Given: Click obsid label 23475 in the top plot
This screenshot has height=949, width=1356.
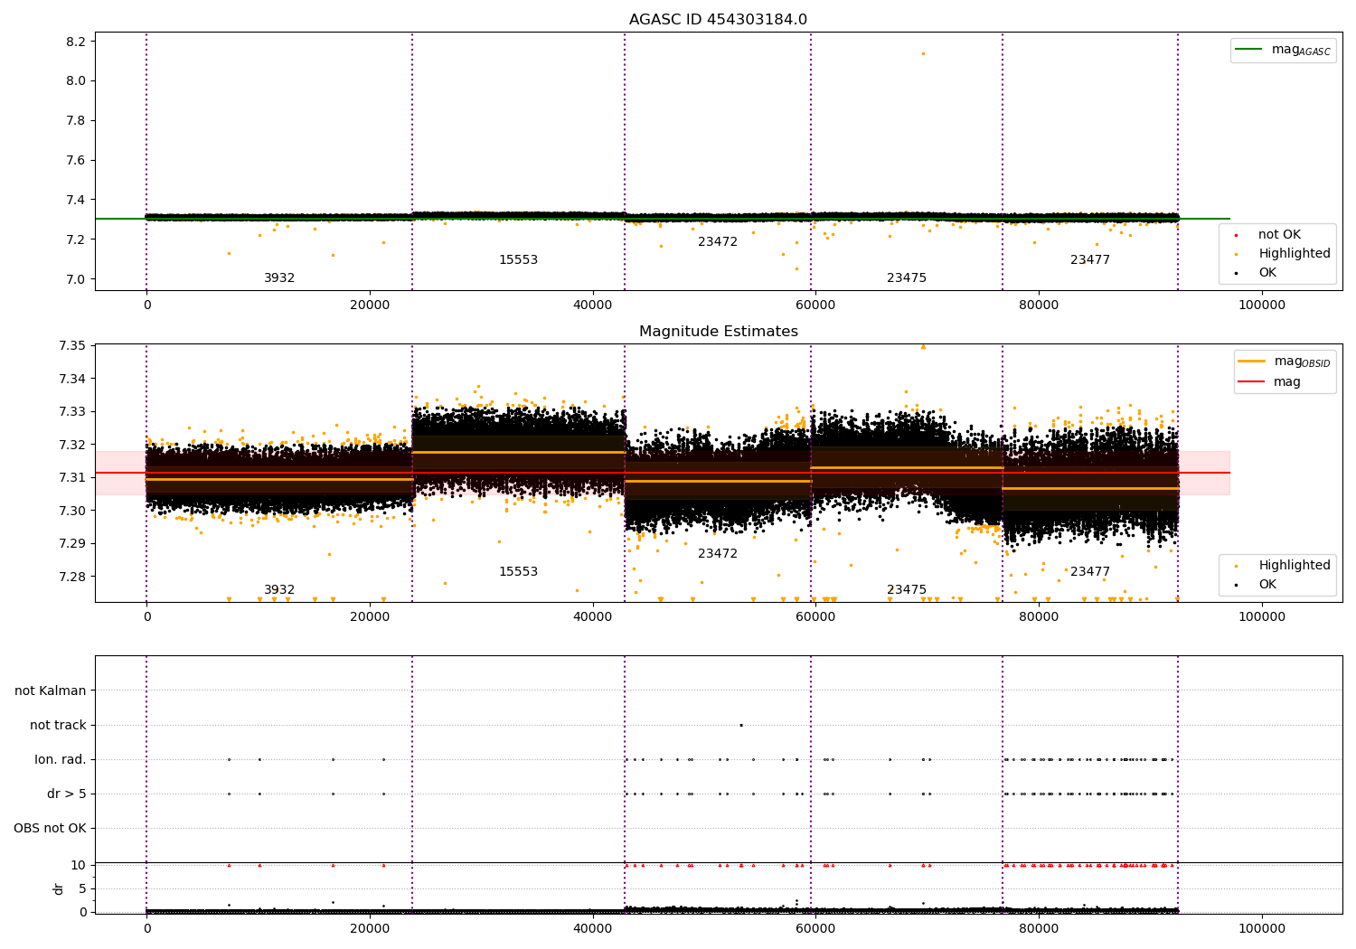Looking at the screenshot, I should [907, 278].
